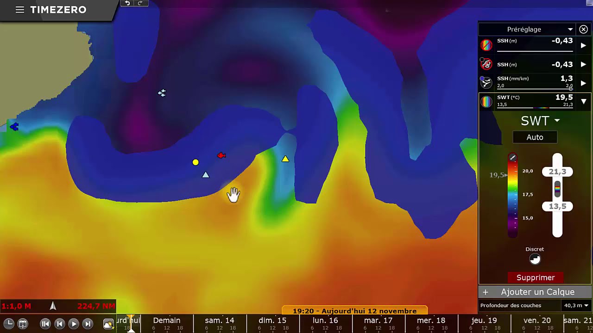Screen dimensions: 593x333
Task: Open the SWT variable dropdown
Action: pyautogui.click(x=540, y=121)
